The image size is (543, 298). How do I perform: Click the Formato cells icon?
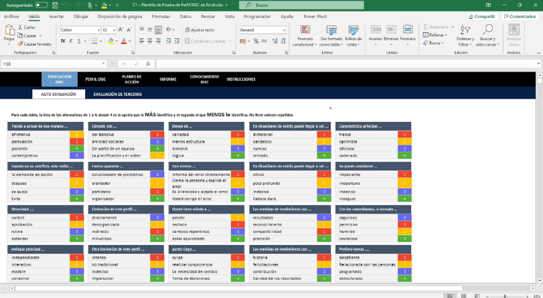[408, 29]
